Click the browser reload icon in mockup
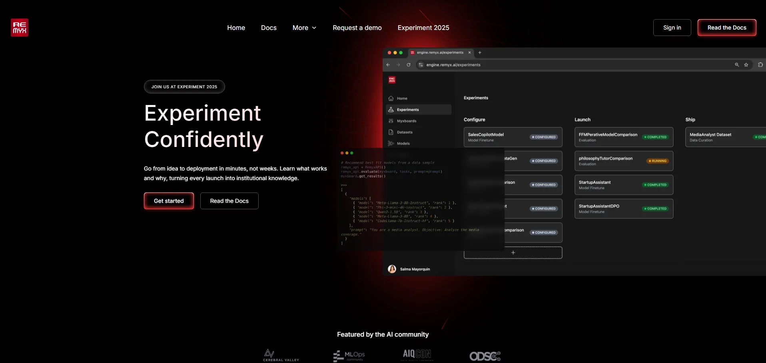This screenshot has height=363, width=766. click(x=409, y=65)
